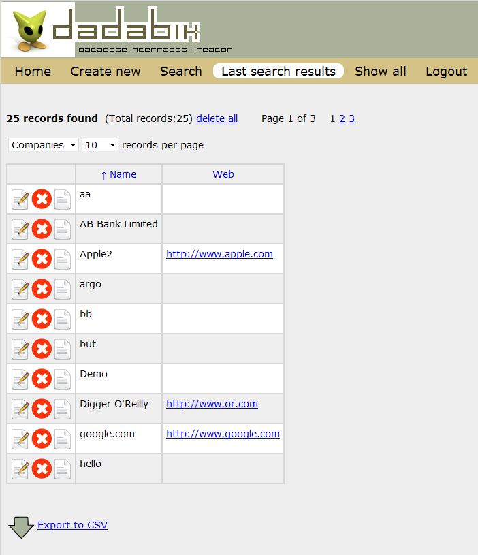Edit the aa record
This screenshot has width=478, height=555.
(x=20, y=200)
